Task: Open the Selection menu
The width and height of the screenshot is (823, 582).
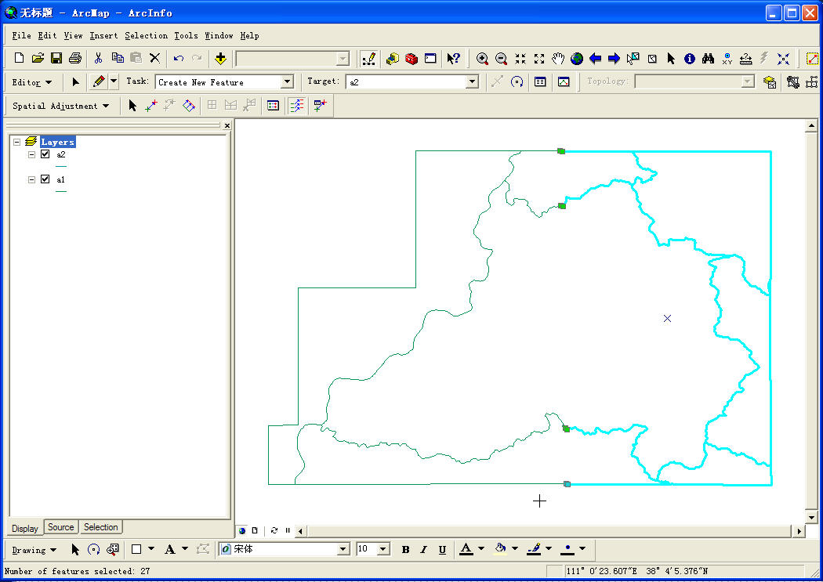Action: coord(146,35)
